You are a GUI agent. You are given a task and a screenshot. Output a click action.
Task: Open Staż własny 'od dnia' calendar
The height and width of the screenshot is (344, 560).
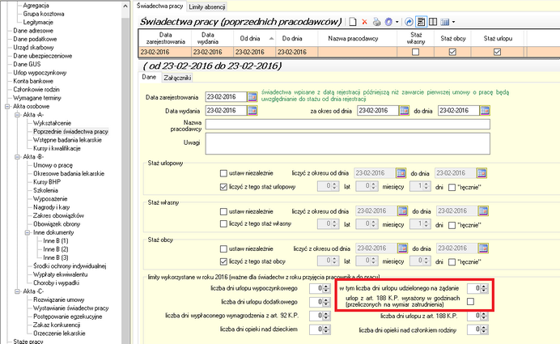pyautogui.click(x=402, y=210)
